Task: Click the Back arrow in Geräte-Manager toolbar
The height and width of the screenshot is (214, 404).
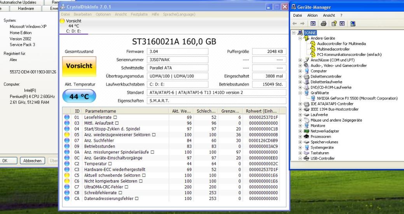Action: pyautogui.click(x=295, y=24)
